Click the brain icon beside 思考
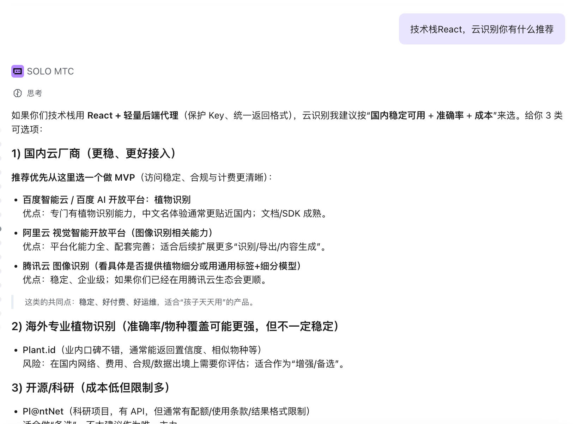The image size is (575, 424). (17, 93)
